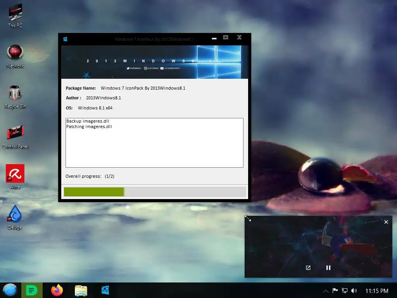Open the green notes app in taskbar

pos(32,290)
